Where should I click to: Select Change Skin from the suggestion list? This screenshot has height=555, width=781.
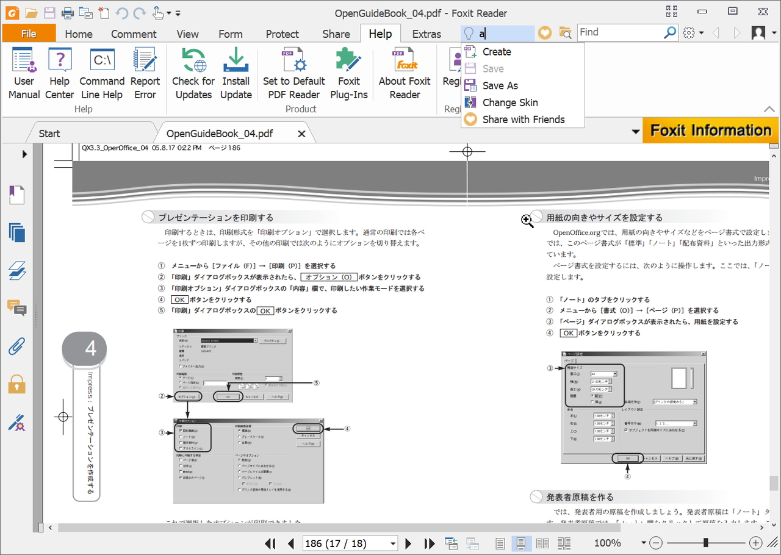point(523,102)
